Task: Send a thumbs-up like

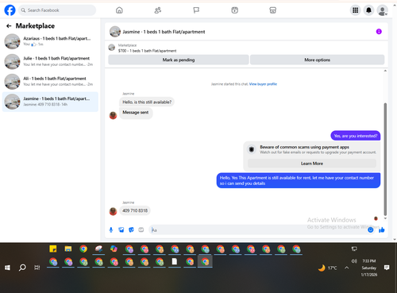Action: tap(381, 229)
